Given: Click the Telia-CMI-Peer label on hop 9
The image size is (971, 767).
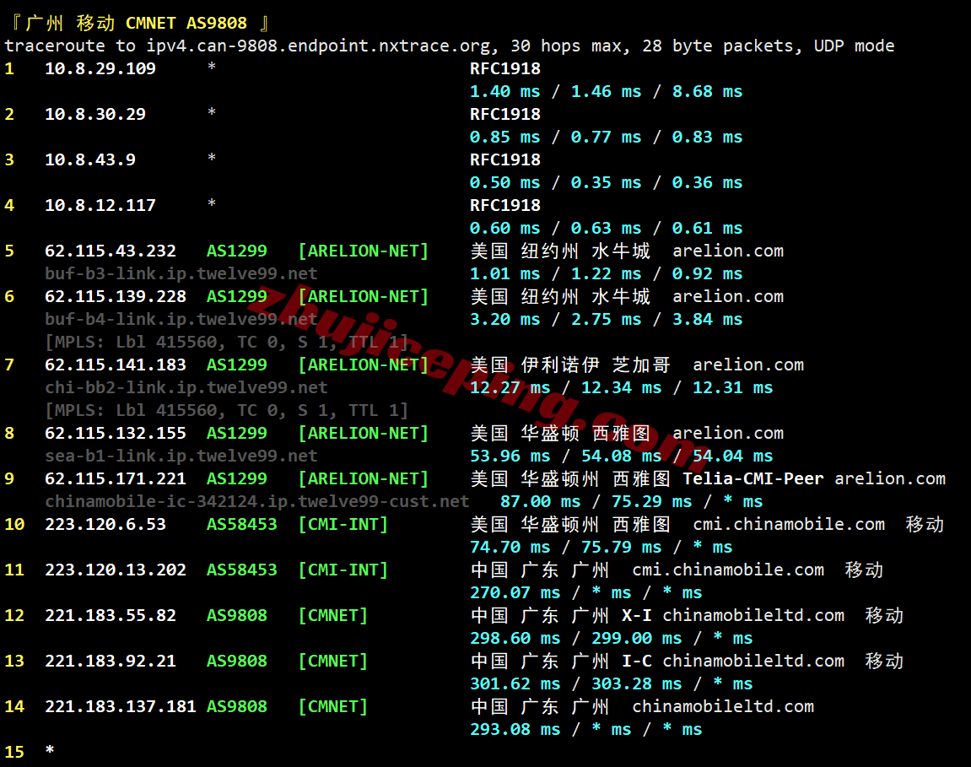Looking at the screenshot, I should [x=753, y=479].
